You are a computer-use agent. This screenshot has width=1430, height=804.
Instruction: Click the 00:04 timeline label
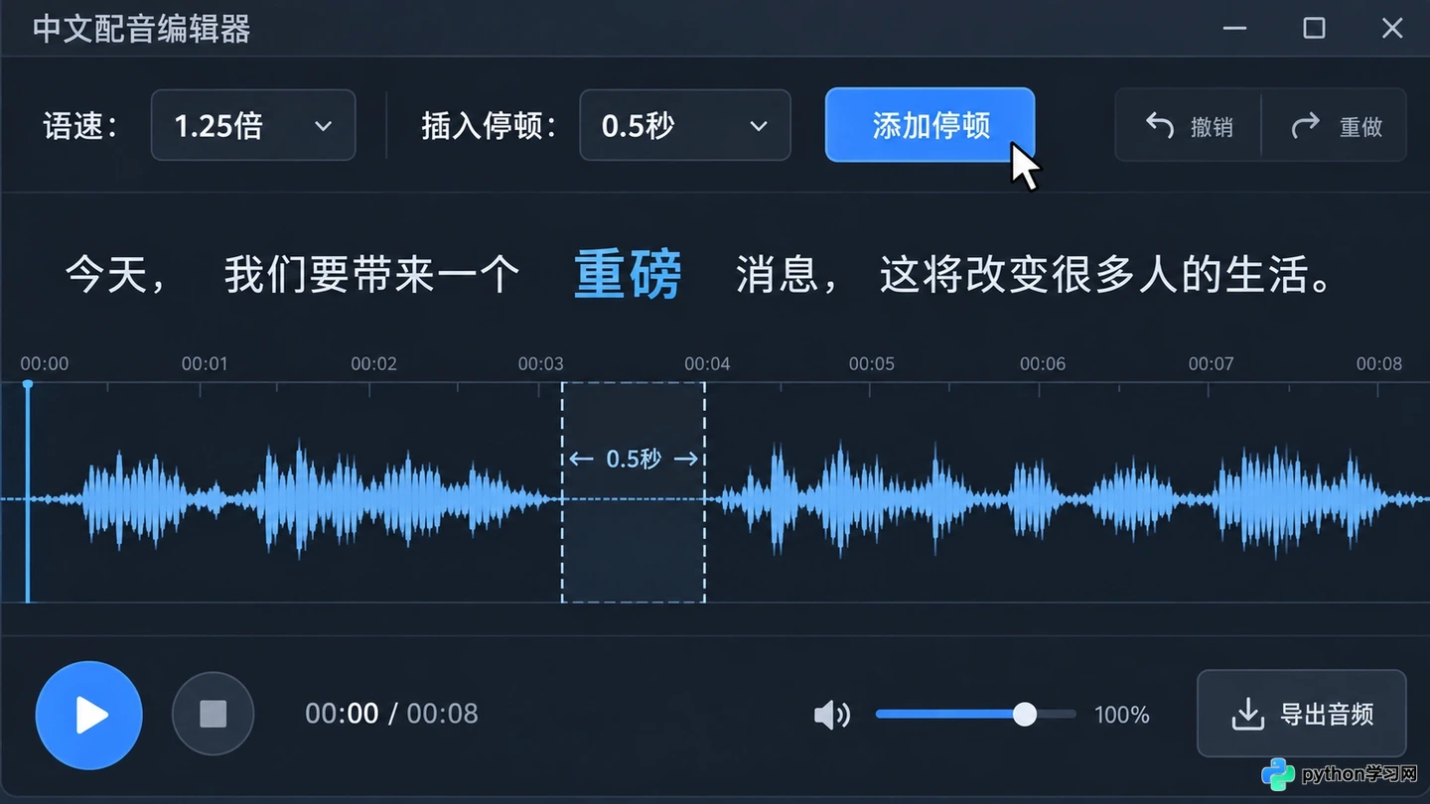707,364
